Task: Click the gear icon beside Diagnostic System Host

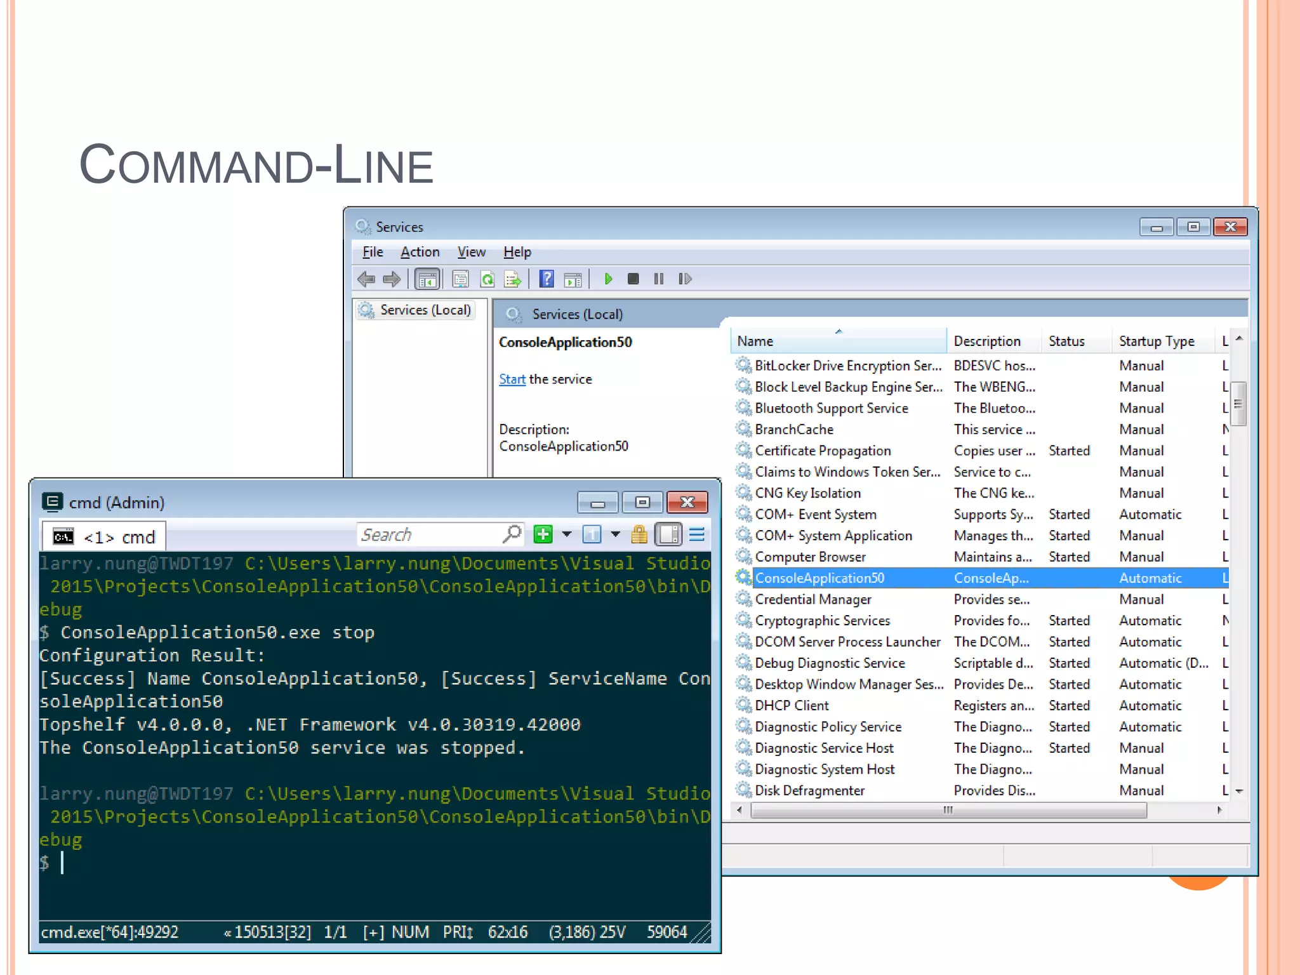Action: [743, 769]
